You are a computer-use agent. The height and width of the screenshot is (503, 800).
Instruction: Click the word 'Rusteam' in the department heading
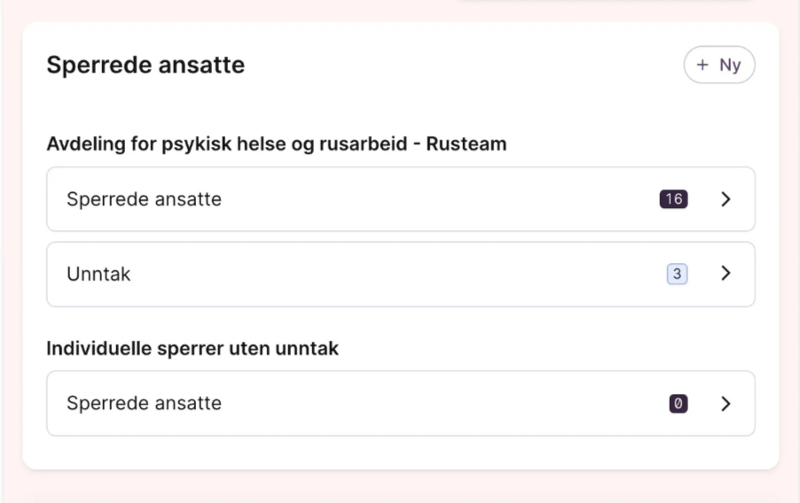pos(467,143)
